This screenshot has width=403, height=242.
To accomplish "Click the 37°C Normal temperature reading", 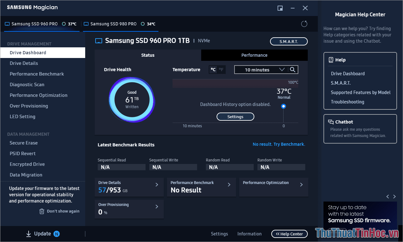I will point(284,93).
